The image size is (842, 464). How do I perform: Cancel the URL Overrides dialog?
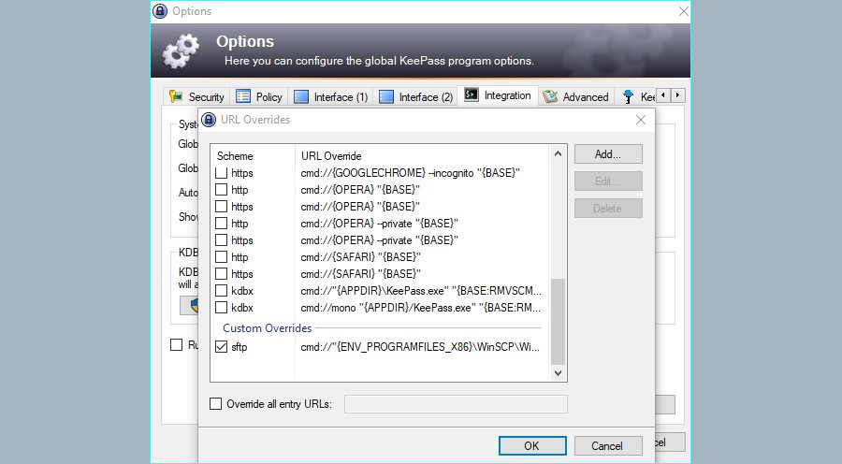coord(608,445)
